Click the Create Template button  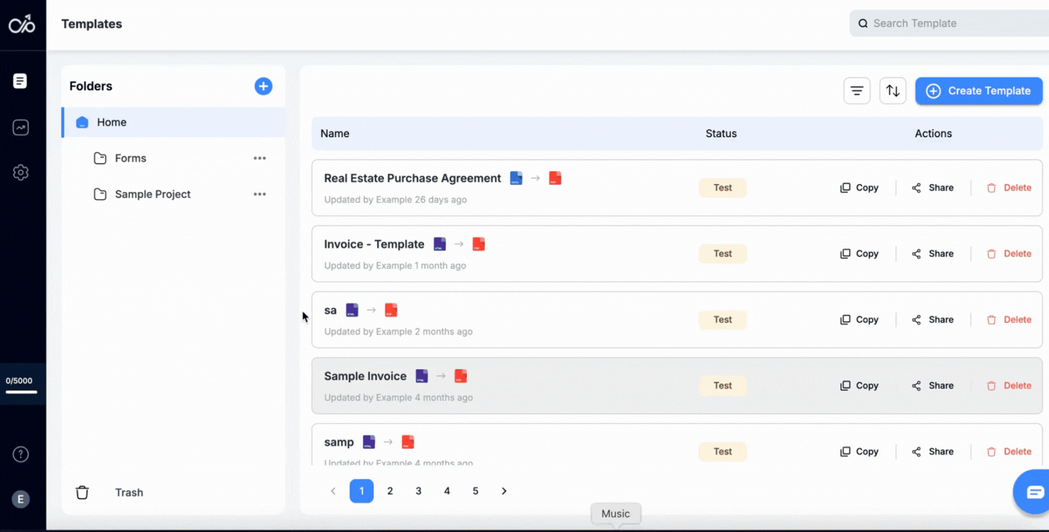click(x=979, y=91)
